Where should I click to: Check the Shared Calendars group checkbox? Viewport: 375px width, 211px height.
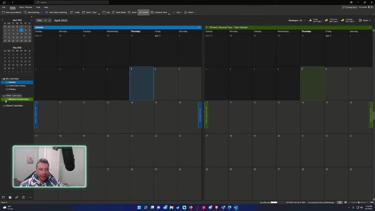point(4,105)
